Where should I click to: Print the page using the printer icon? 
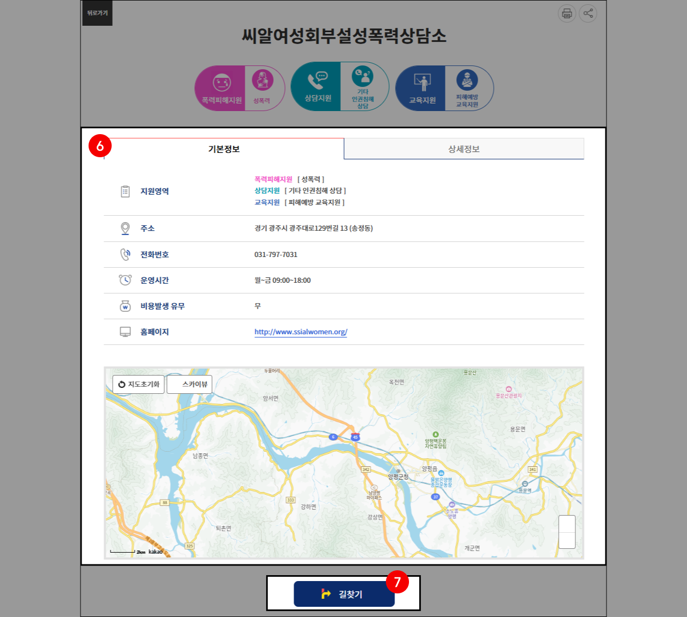[567, 13]
